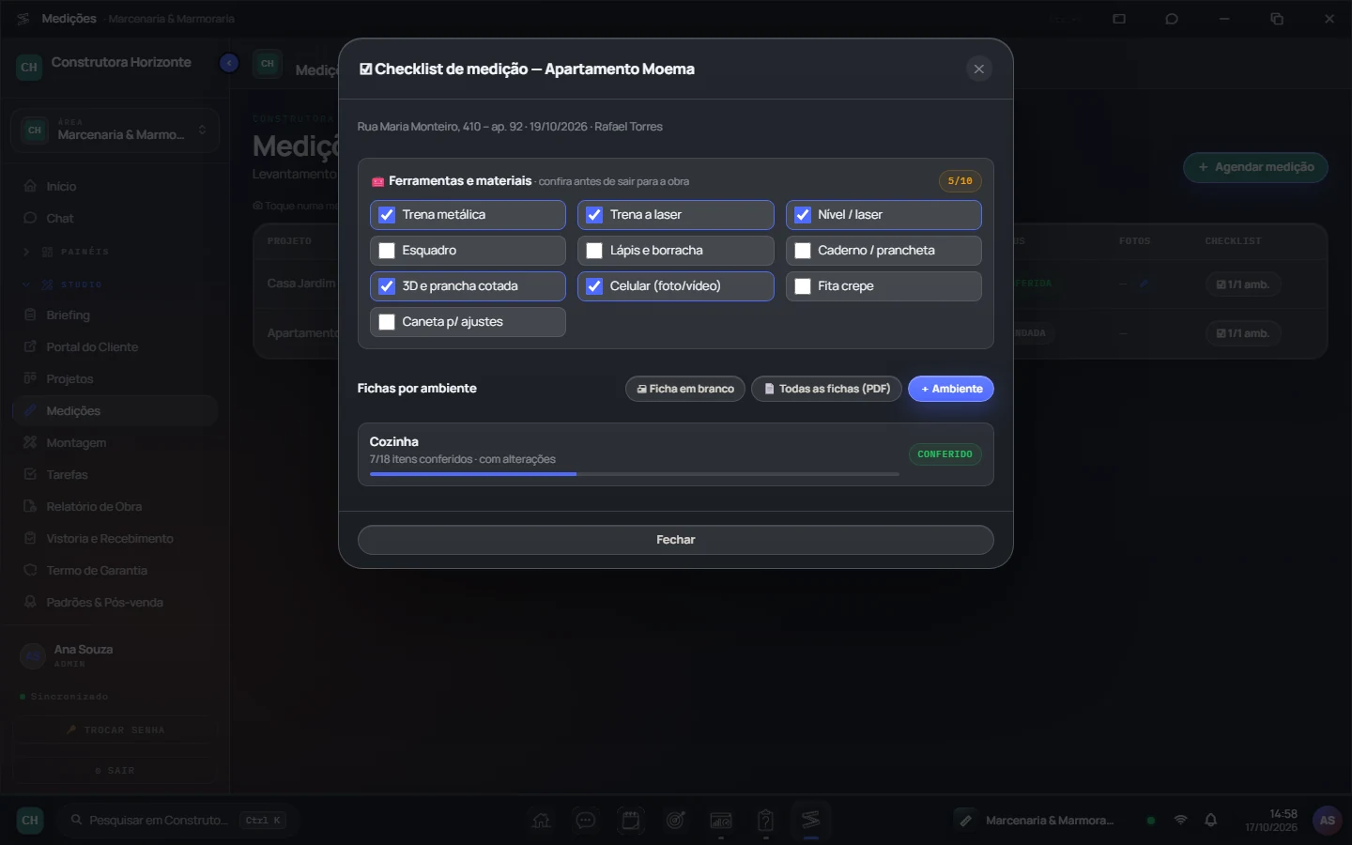Screen dimensions: 1352x845
Task: Open the AS user avatar in the taskbar
Action: pos(1327,820)
